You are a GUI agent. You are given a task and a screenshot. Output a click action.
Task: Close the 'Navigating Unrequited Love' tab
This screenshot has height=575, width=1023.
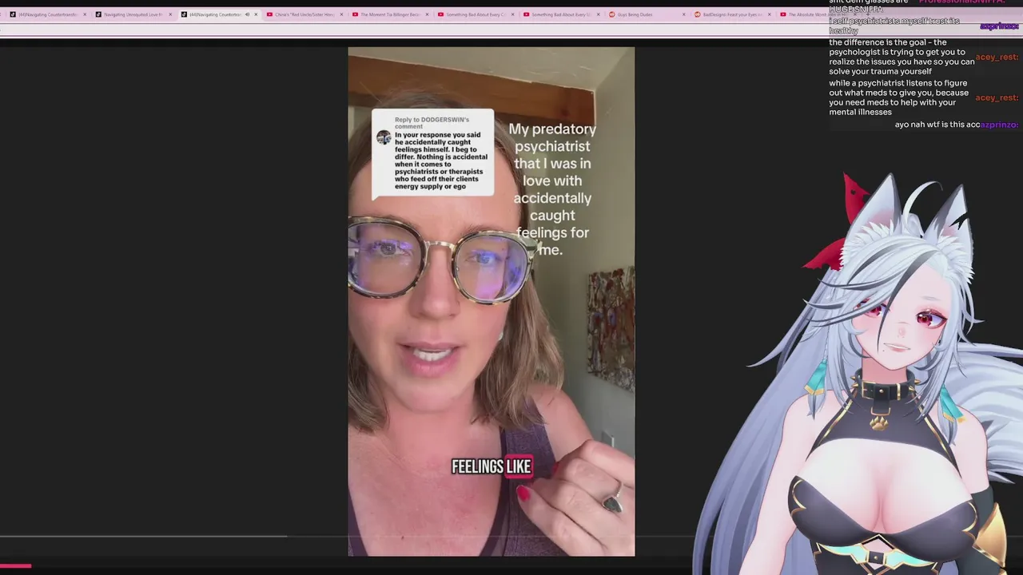169,14
